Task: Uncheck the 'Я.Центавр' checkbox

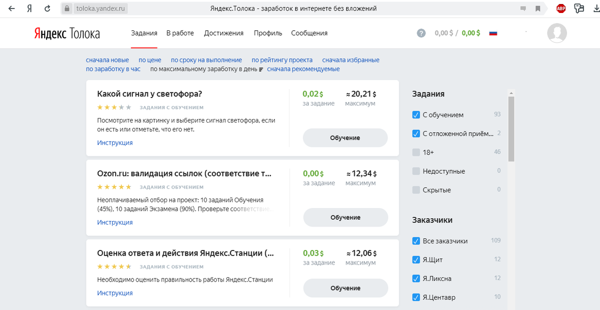Action: (x=416, y=297)
